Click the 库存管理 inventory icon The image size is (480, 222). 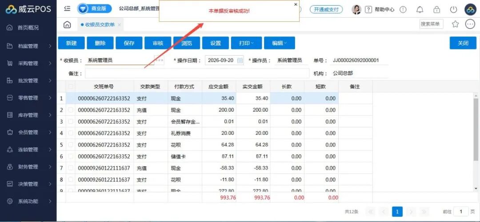(x=10, y=115)
